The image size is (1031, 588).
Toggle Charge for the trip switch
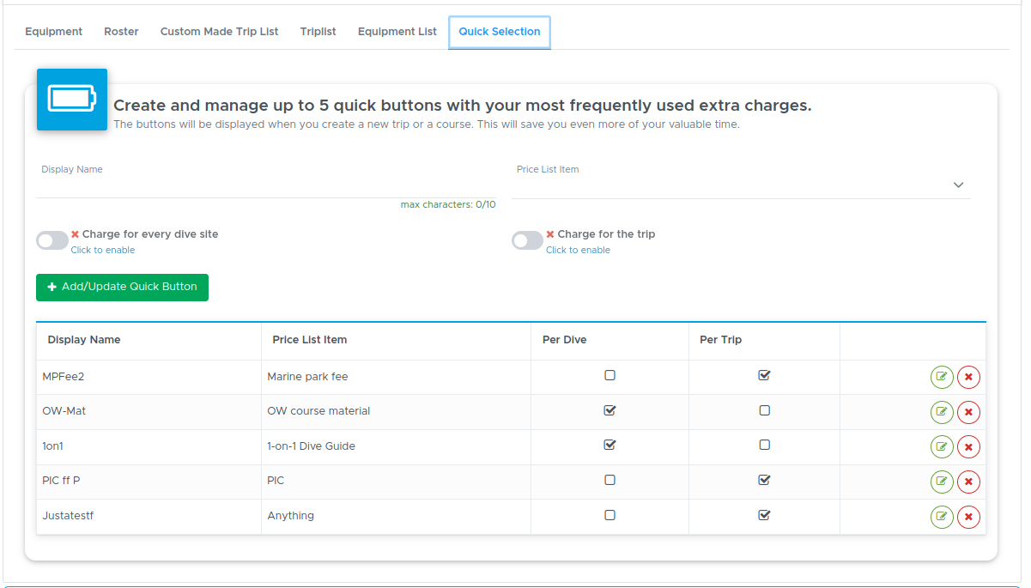527,241
